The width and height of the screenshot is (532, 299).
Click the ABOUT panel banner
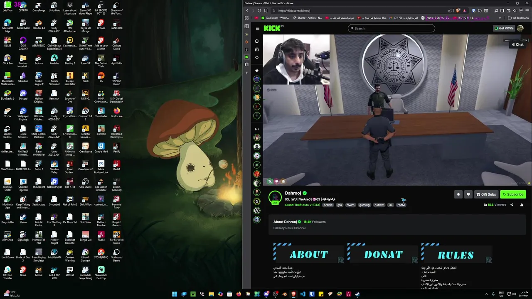click(x=309, y=253)
